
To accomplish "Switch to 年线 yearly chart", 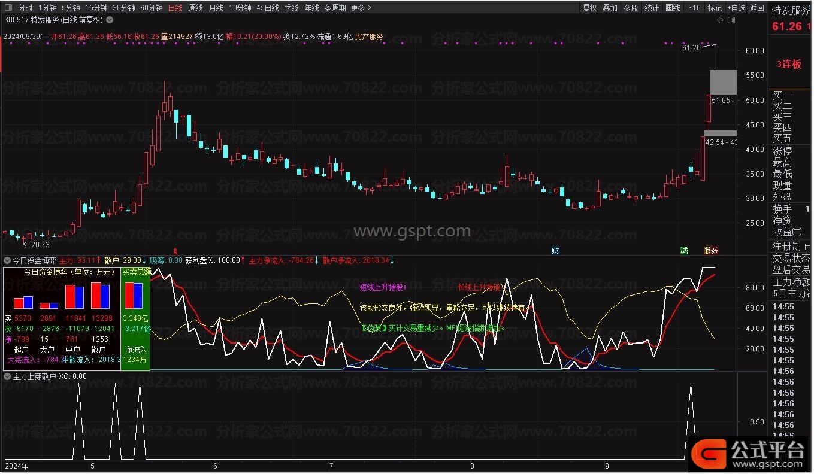I will (311, 8).
